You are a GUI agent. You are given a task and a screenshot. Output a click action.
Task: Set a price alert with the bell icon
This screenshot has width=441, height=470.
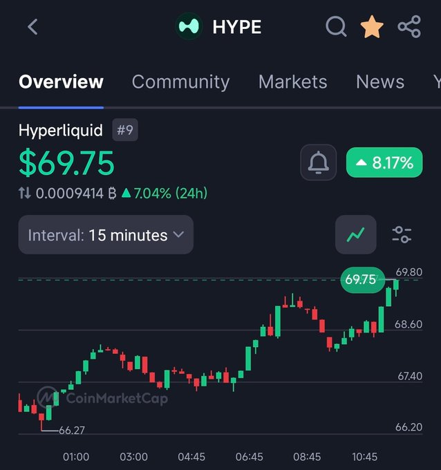[x=319, y=162]
